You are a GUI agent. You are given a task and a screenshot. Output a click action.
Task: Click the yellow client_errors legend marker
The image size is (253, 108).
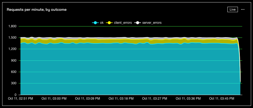(109, 23)
